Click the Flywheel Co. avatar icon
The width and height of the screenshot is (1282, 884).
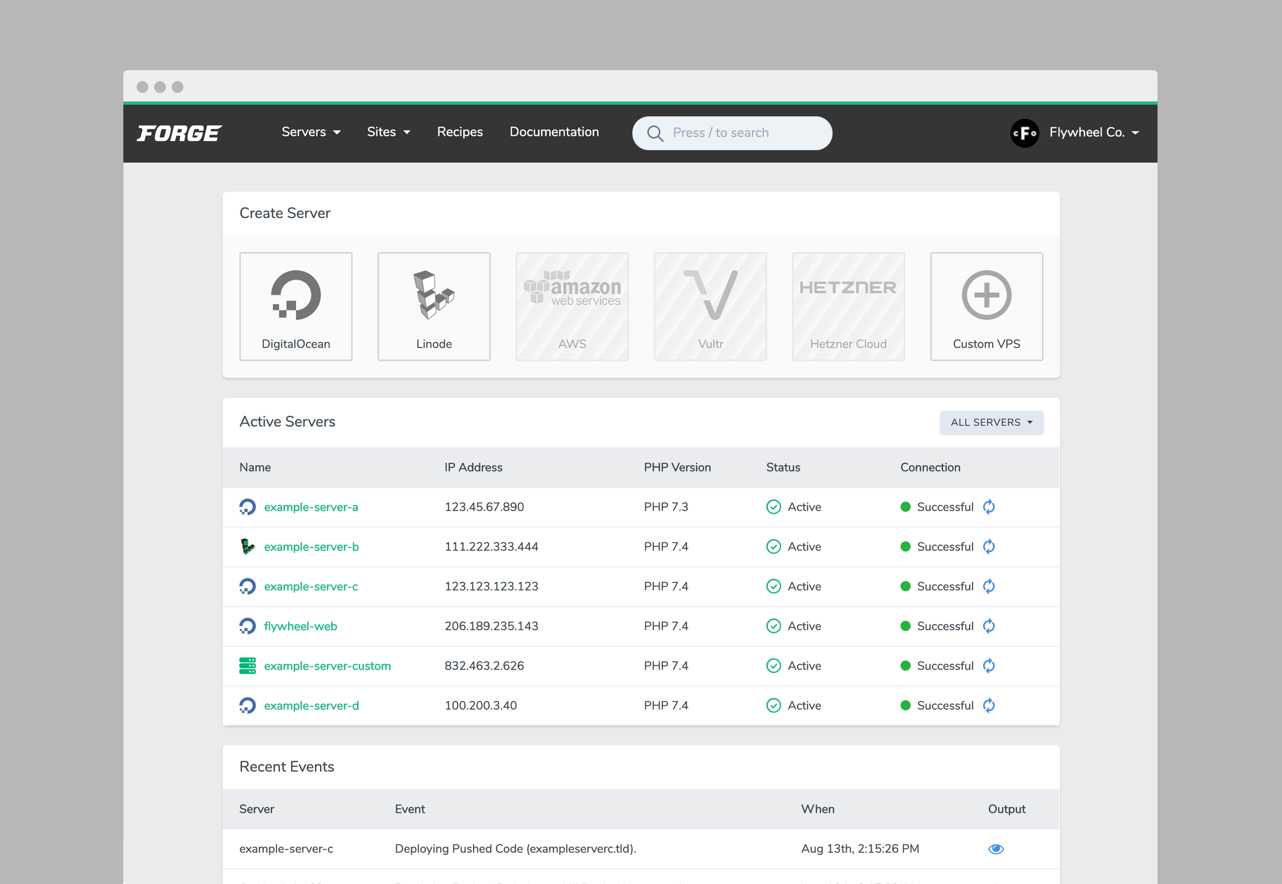pyautogui.click(x=1024, y=133)
